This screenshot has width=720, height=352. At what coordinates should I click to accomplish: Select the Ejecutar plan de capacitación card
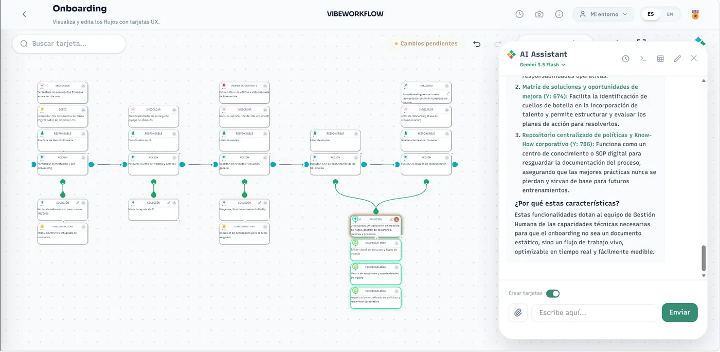[335, 164]
